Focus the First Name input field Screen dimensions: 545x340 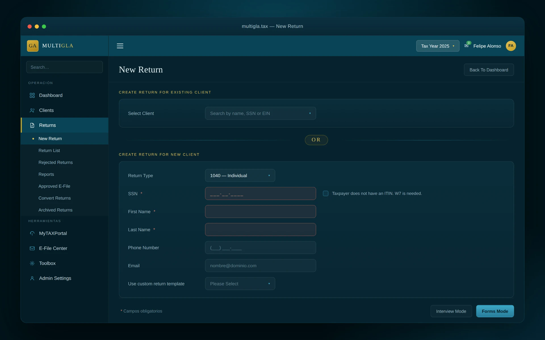pos(261,211)
